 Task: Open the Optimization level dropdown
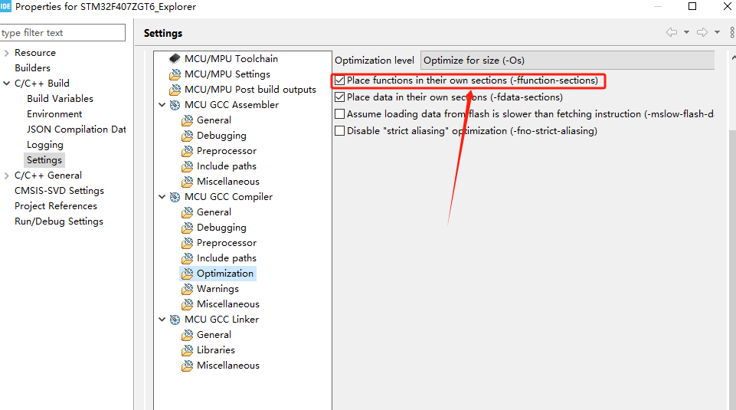[x=568, y=60]
